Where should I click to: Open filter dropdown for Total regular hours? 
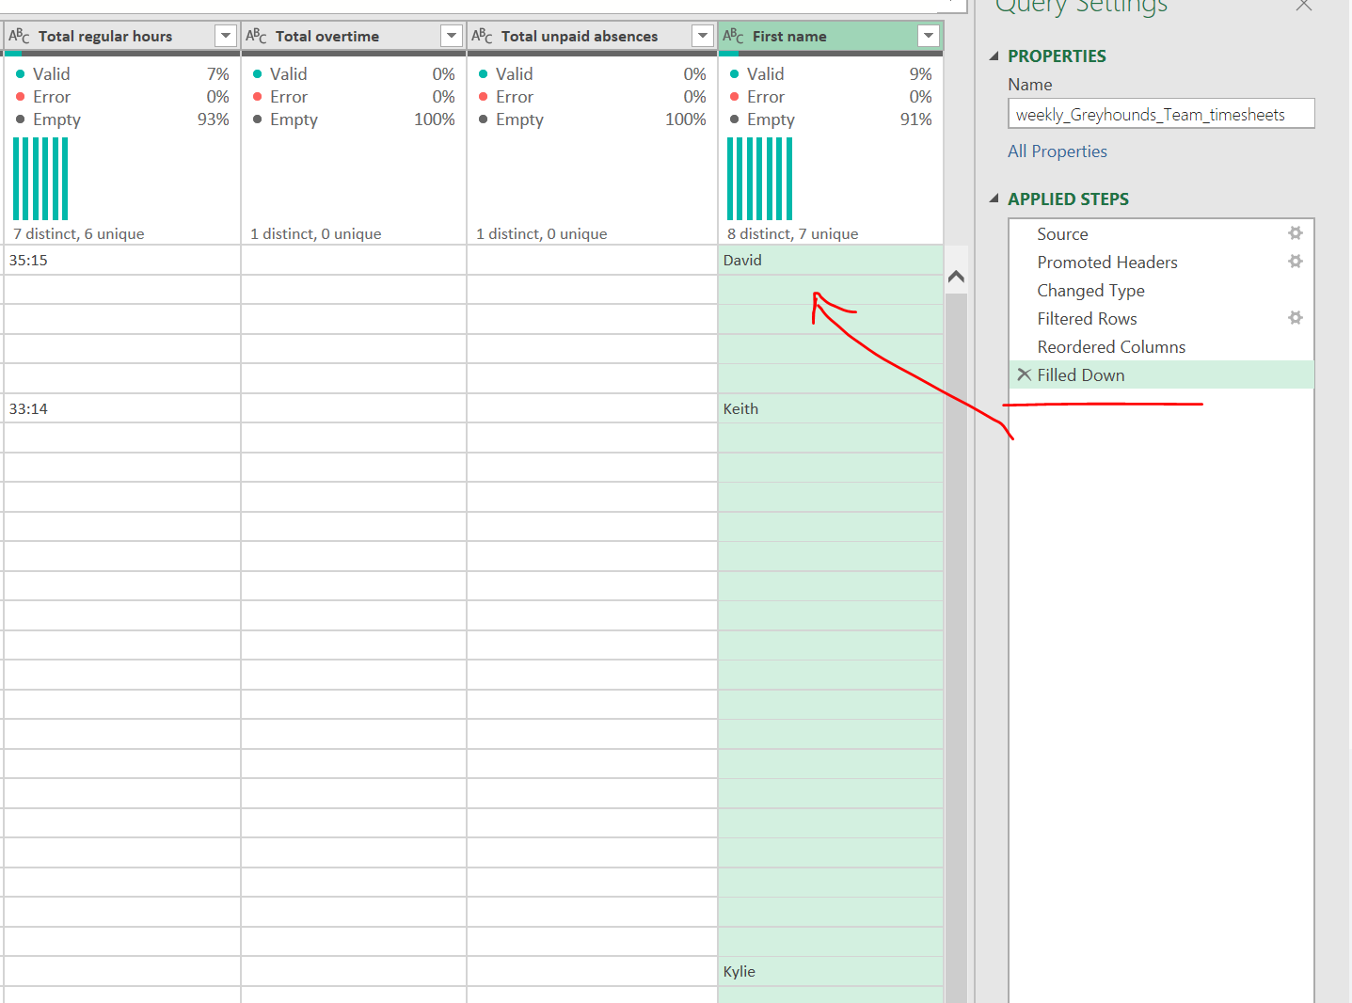click(x=226, y=36)
